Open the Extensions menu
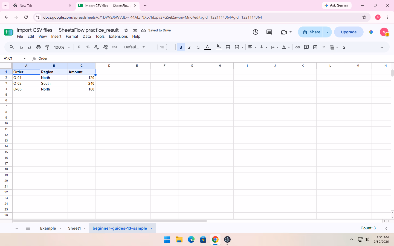The width and height of the screenshot is (394, 246). click(118, 36)
